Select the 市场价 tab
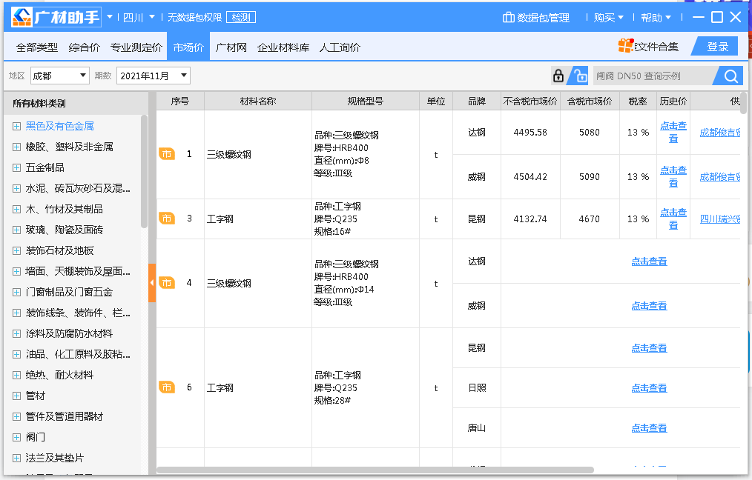This screenshot has width=752, height=480. coord(188,47)
